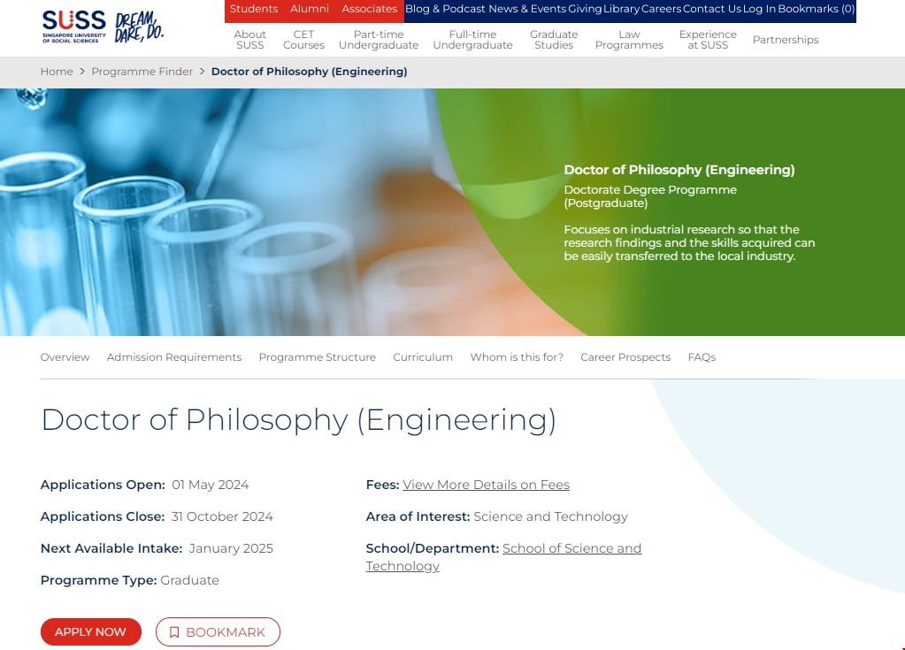Open View More Details on Fees
The height and width of the screenshot is (650, 905).
[x=486, y=485]
